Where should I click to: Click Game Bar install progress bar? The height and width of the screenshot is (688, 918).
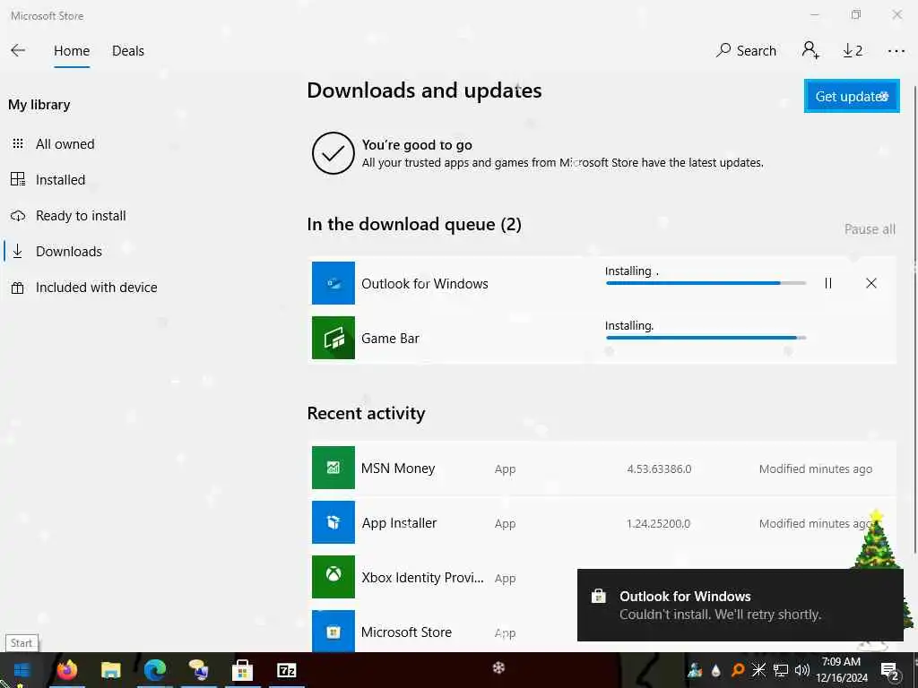tap(706, 338)
